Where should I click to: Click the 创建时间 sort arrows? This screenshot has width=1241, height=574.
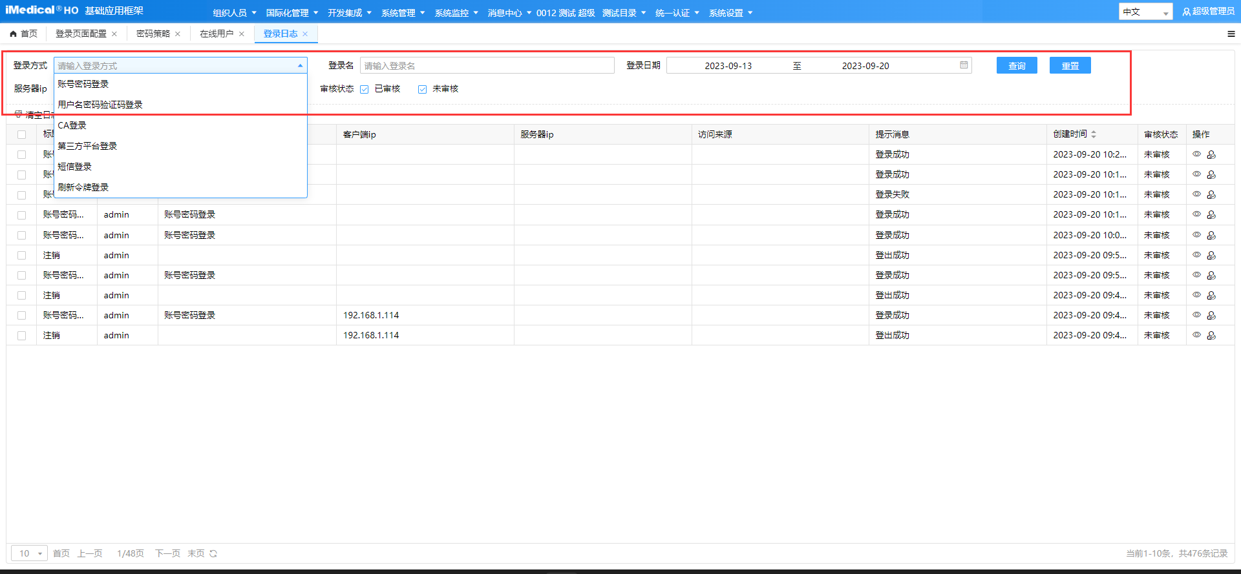(x=1094, y=134)
